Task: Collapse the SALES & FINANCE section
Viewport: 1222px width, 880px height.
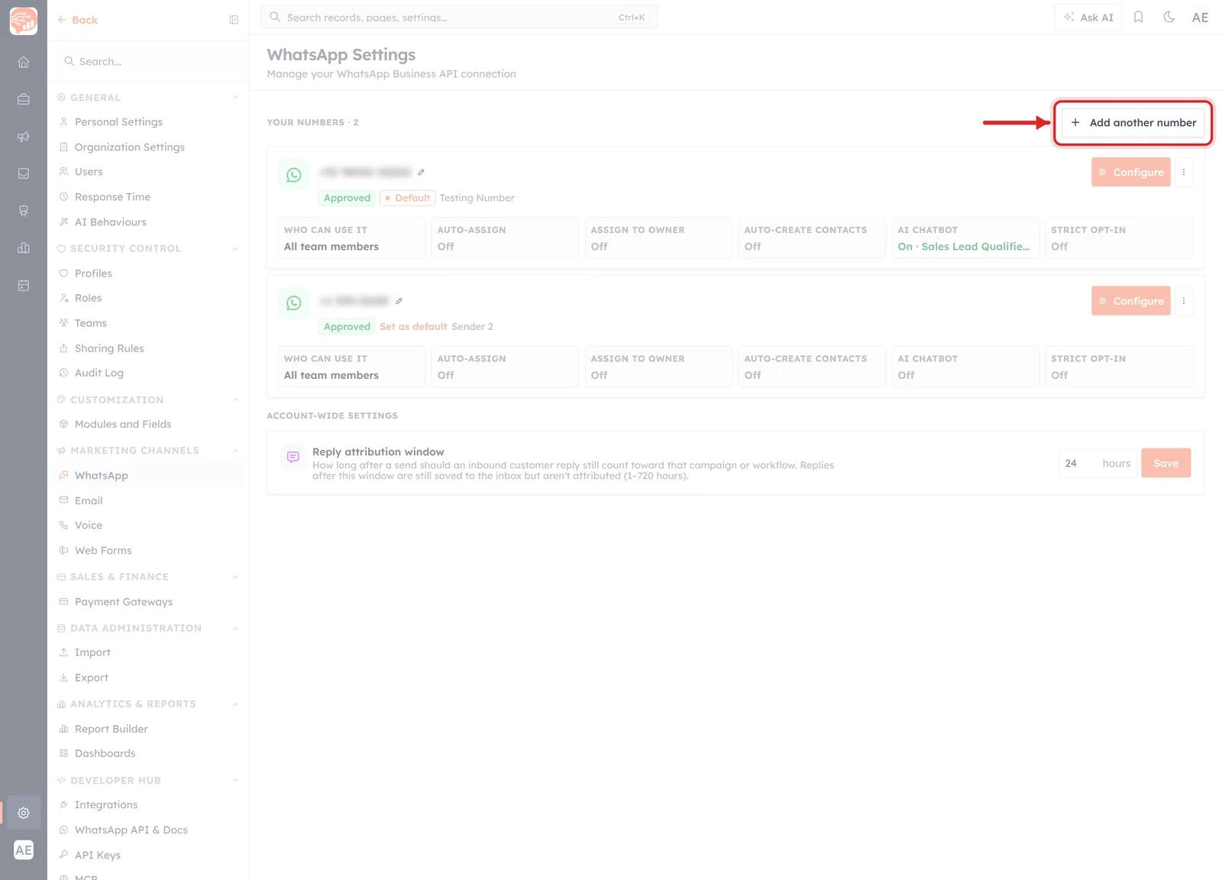Action: coord(235,577)
